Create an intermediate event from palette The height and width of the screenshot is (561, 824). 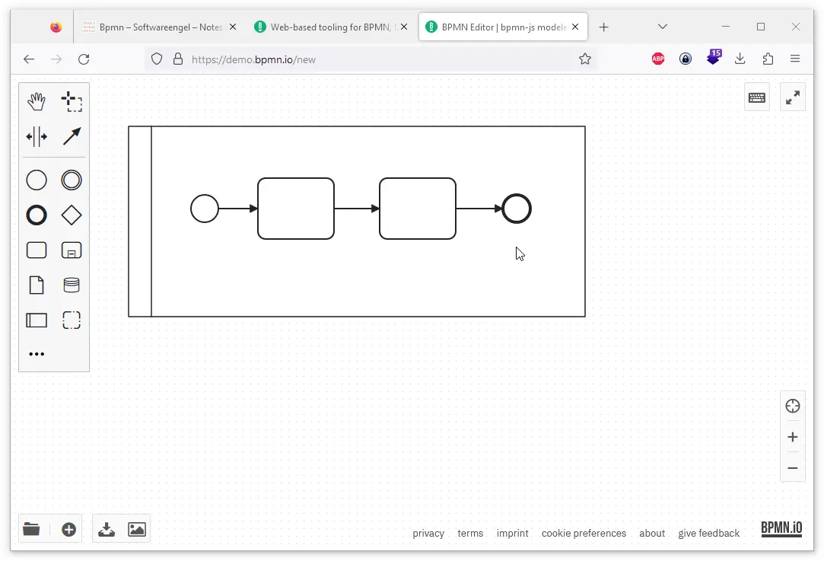tap(72, 180)
